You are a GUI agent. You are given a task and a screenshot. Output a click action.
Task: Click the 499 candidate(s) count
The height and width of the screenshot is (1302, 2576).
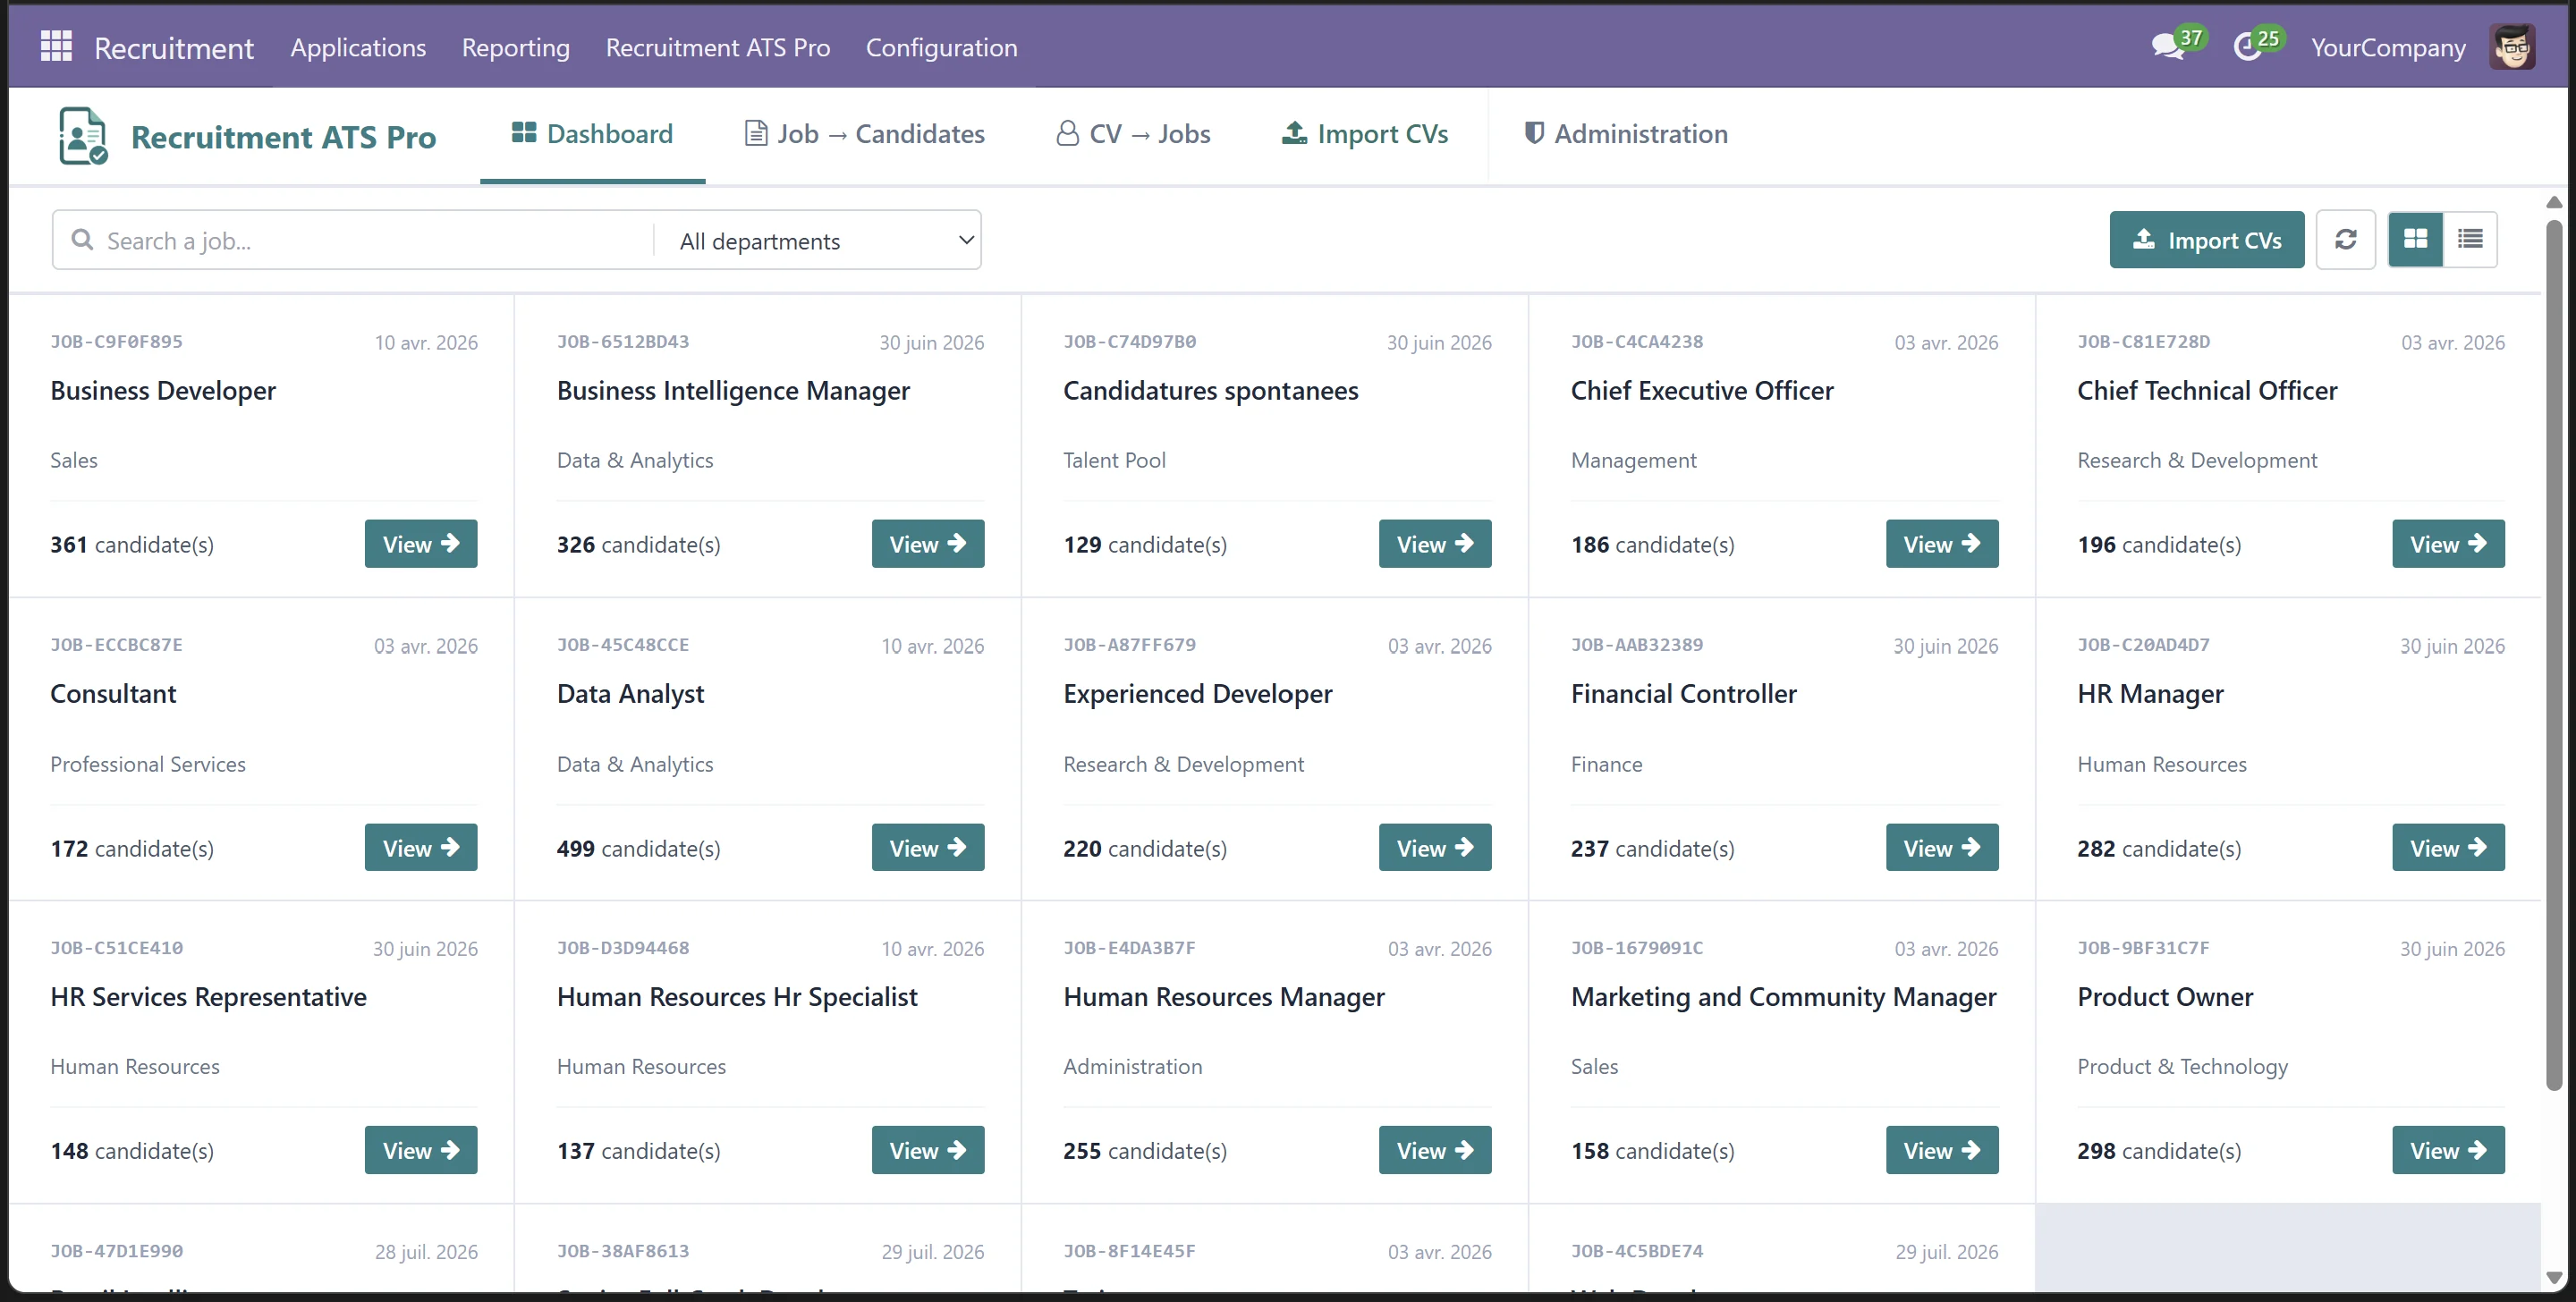pyautogui.click(x=639, y=849)
